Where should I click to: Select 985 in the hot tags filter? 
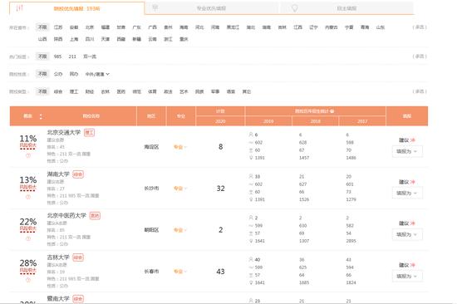[57, 56]
